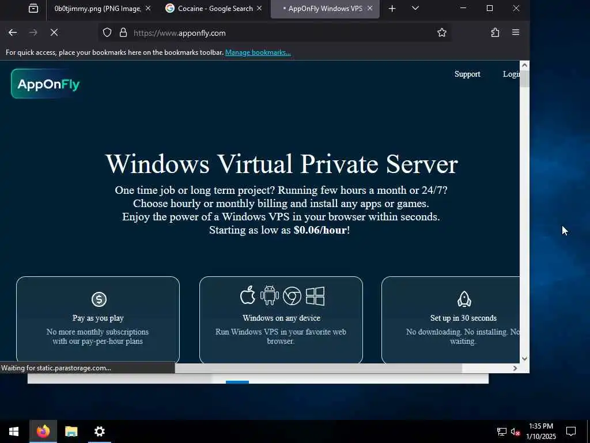The width and height of the screenshot is (590, 443).
Task: Switch to the Cocaine Google Search tab
Action: tap(214, 8)
